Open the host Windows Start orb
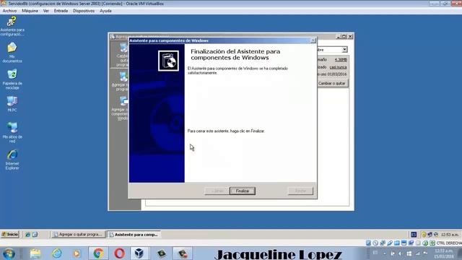The width and height of the screenshot is (462, 260). pyautogui.click(x=9, y=253)
